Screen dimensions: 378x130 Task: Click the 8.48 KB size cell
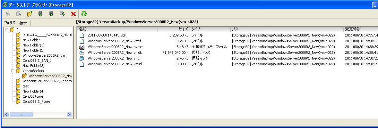(x=183, y=47)
